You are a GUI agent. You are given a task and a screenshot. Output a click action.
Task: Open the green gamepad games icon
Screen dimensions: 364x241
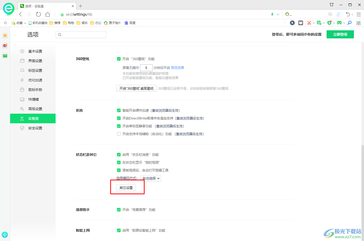(339, 23)
